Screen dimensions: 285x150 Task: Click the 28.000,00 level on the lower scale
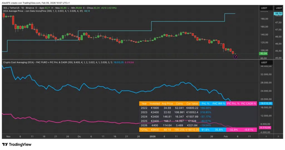click(x=266, y=83)
